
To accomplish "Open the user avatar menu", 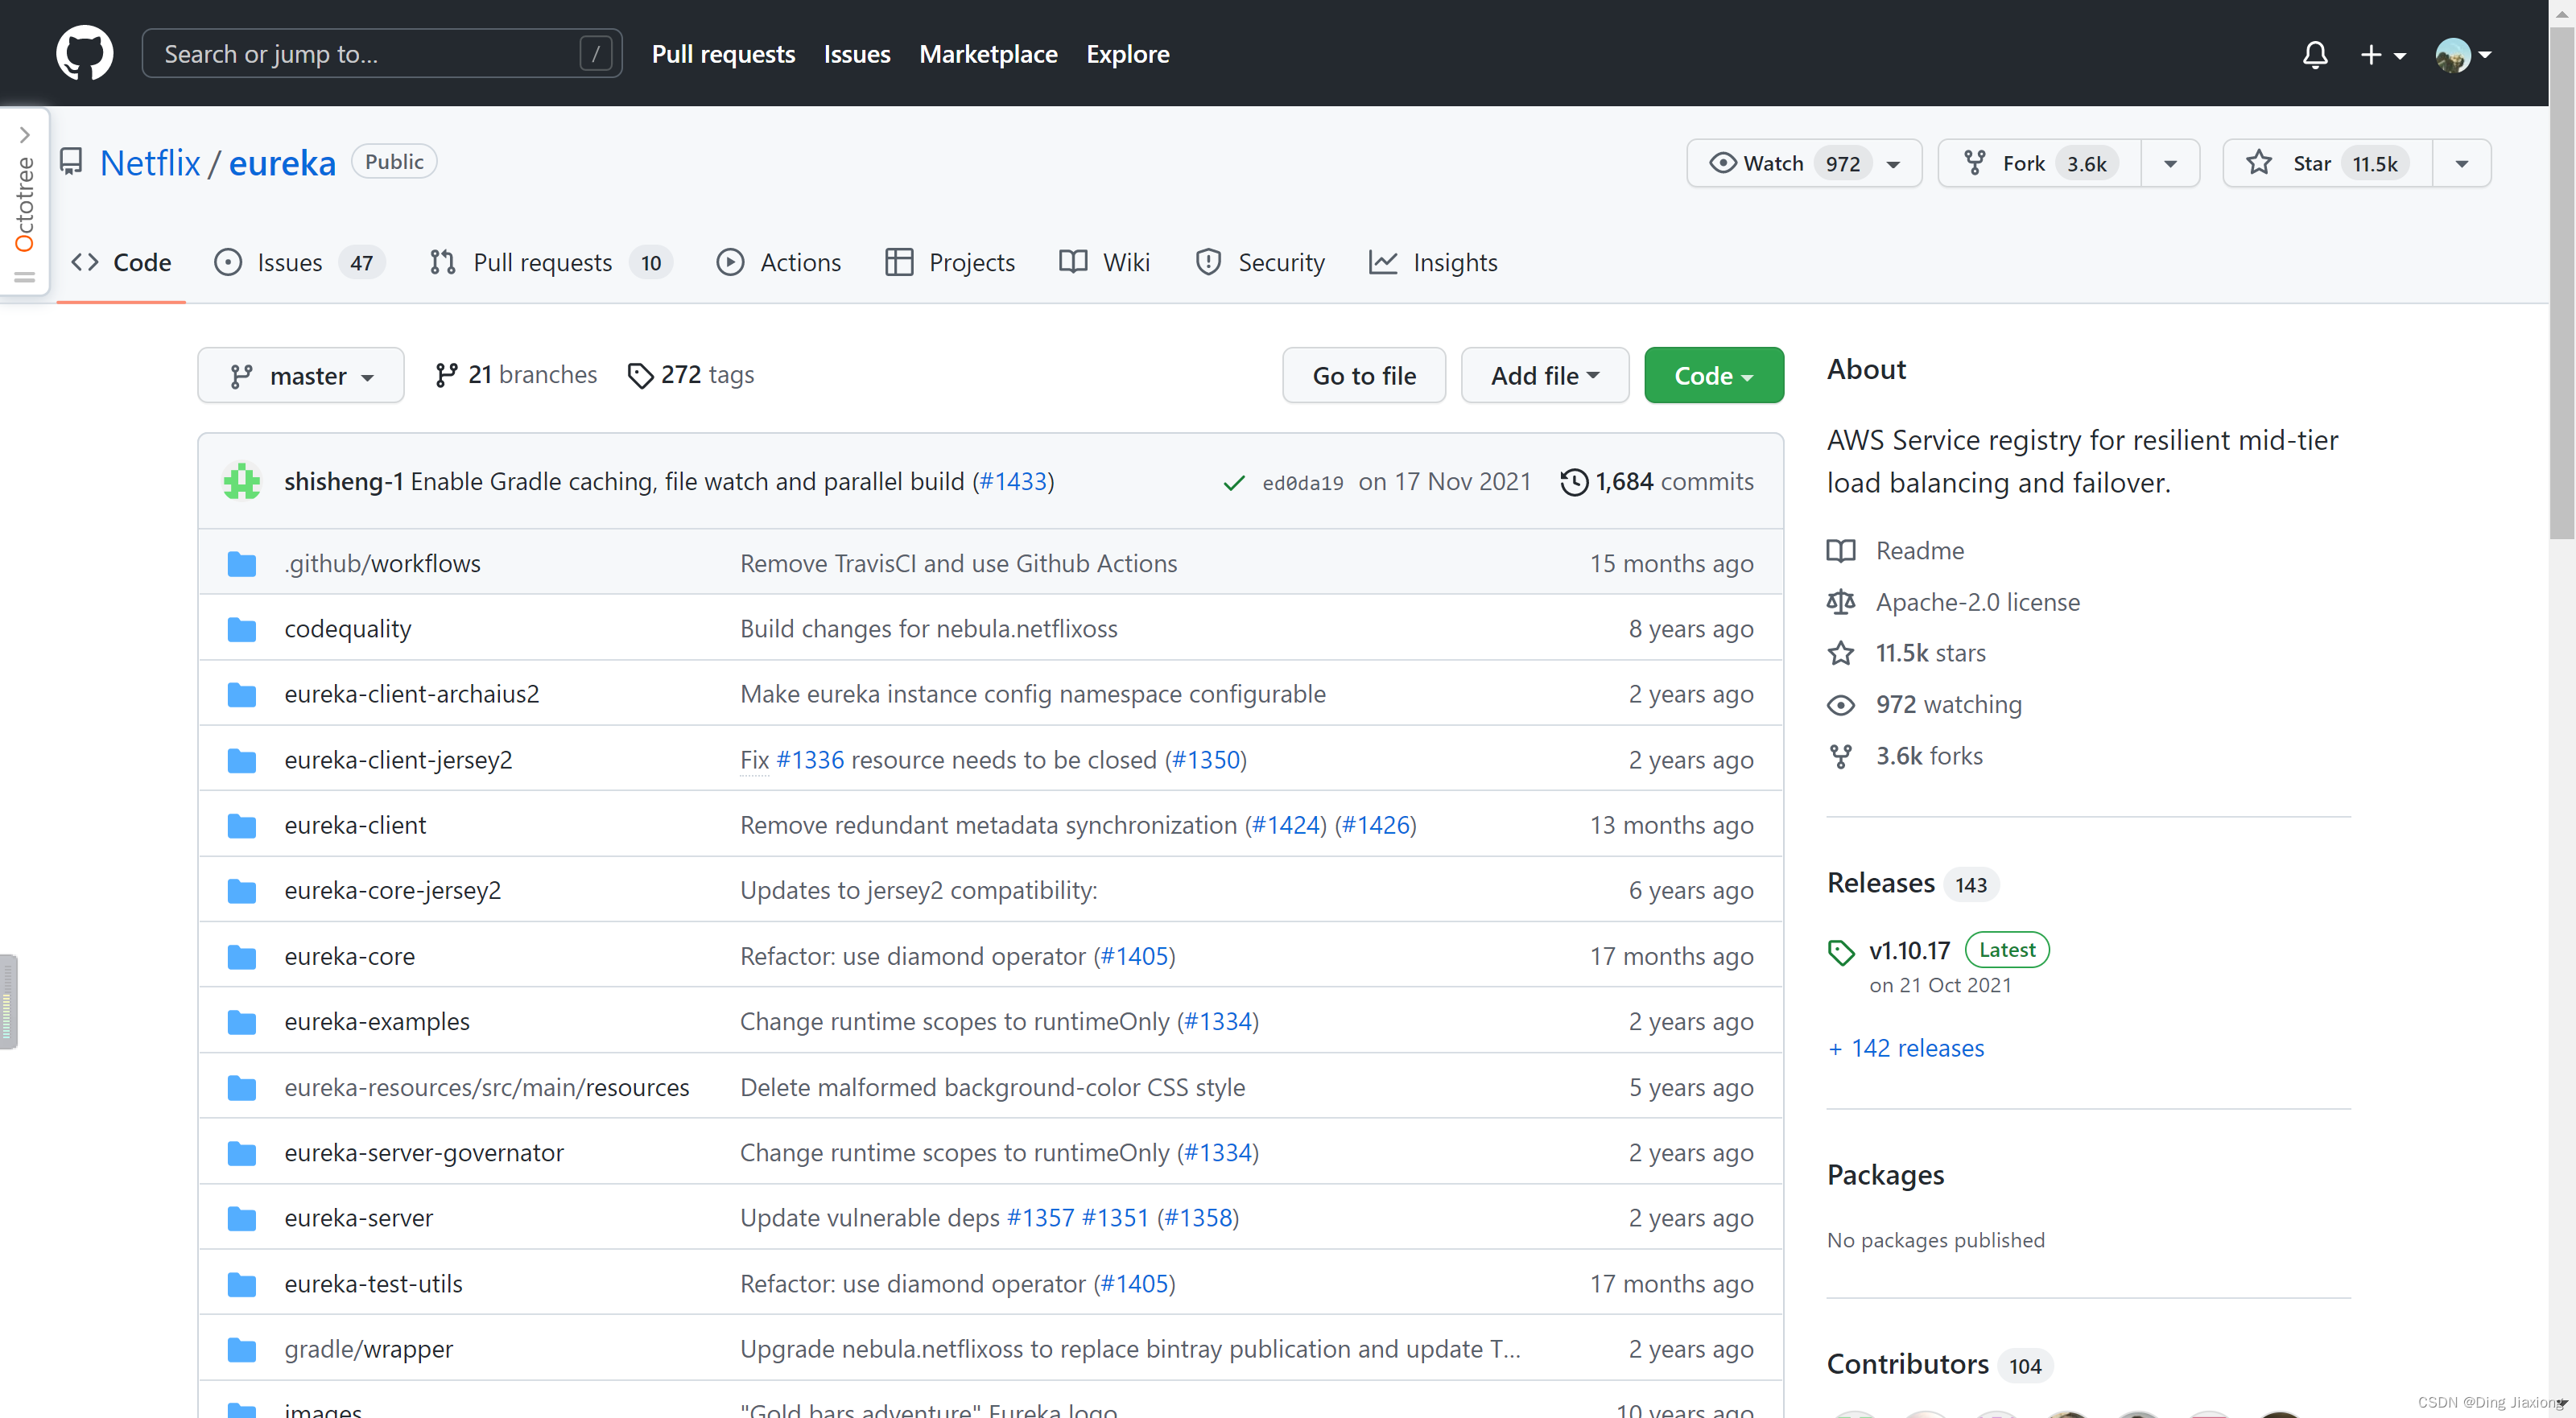I will click(2463, 54).
